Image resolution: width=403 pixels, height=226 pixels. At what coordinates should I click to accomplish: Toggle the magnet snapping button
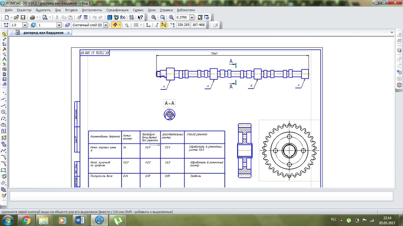[115, 25]
